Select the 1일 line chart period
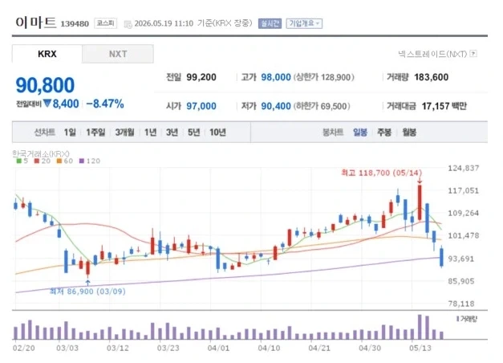This screenshot has height=363, width=503. pyautogui.click(x=70, y=132)
